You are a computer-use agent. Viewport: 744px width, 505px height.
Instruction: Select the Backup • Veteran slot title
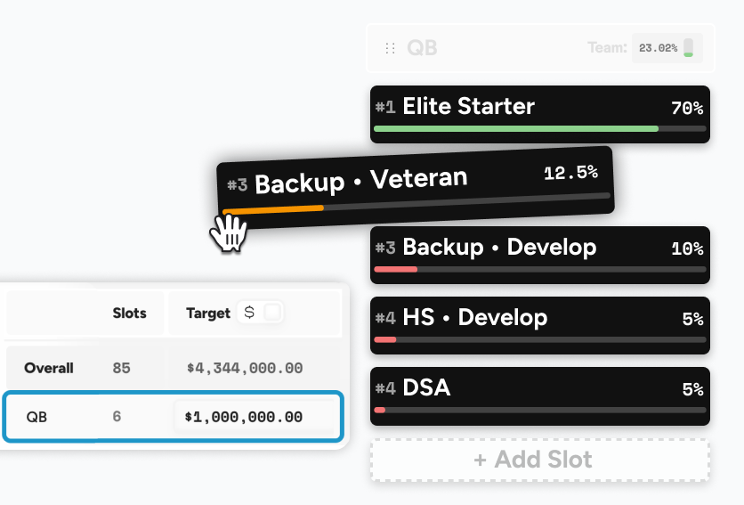pyautogui.click(x=360, y=181)
